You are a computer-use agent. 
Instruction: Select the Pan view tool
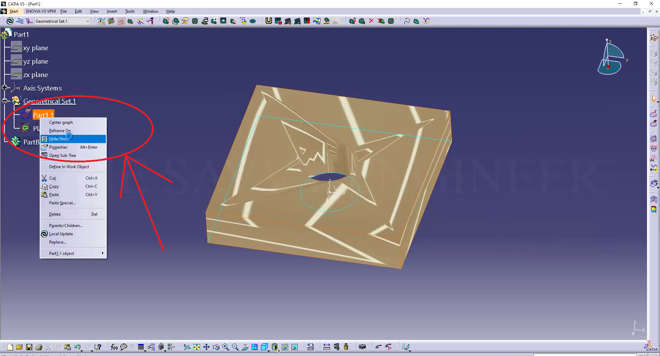tap(206, 347)
